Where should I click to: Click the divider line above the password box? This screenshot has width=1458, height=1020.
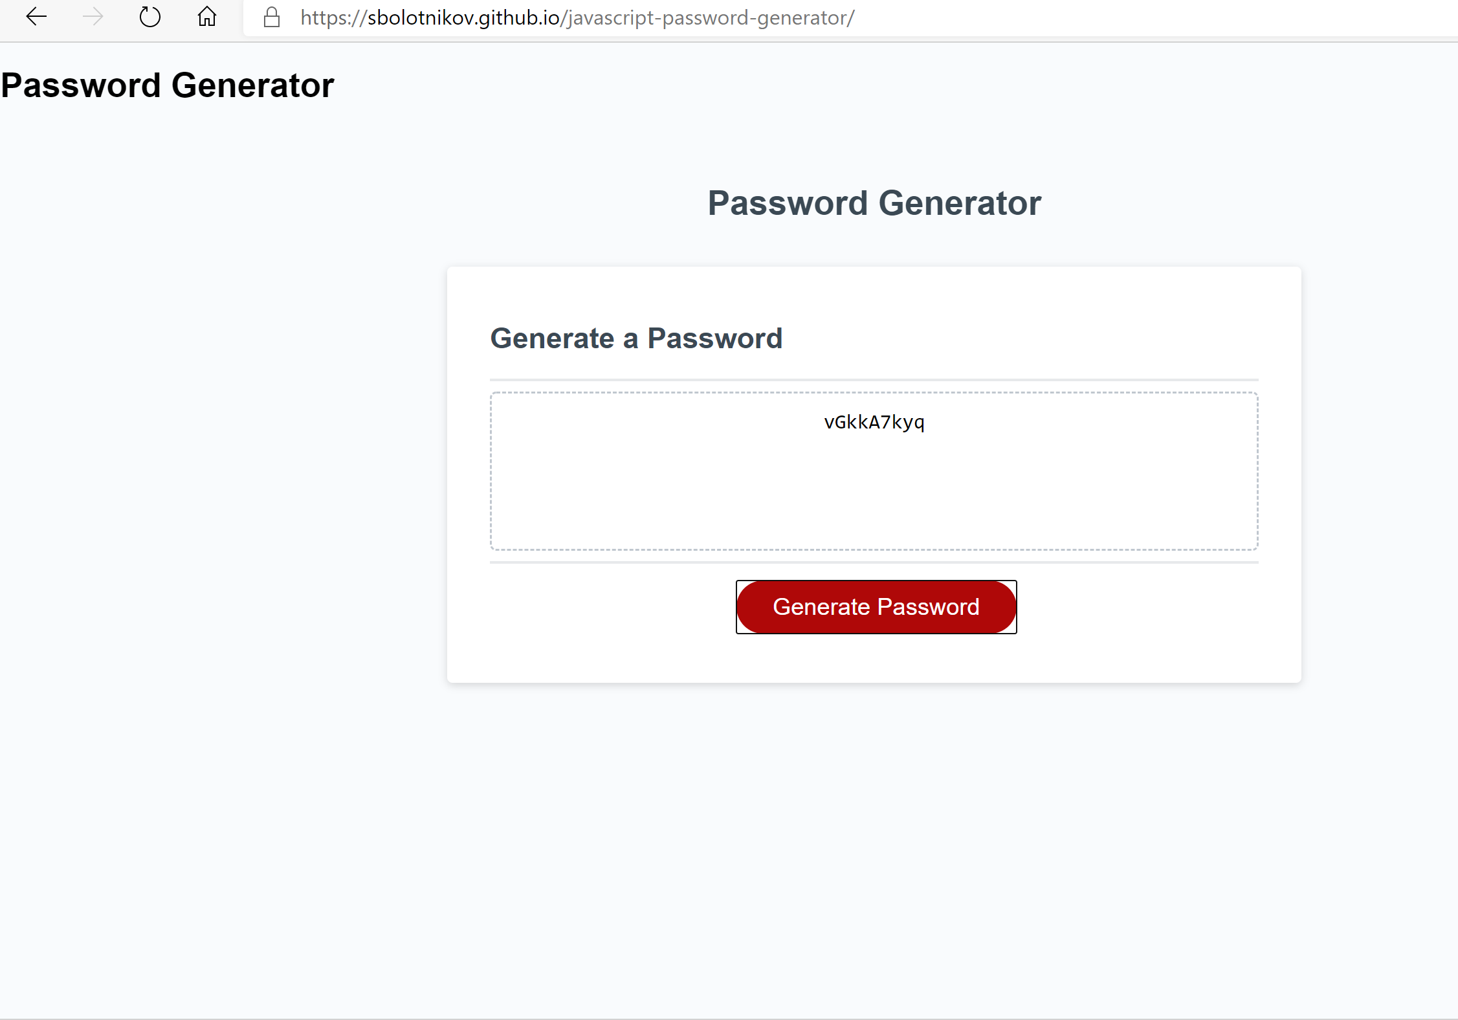874,380
